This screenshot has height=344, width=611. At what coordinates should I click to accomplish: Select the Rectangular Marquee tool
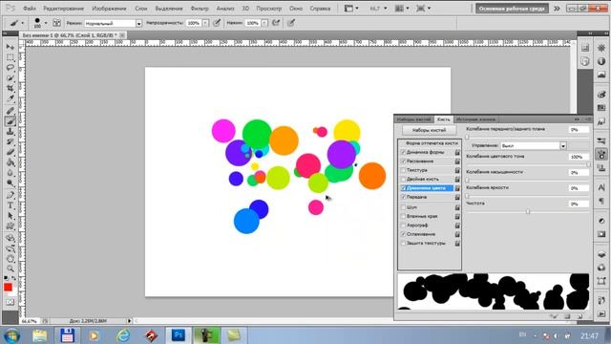click(11, 57)
